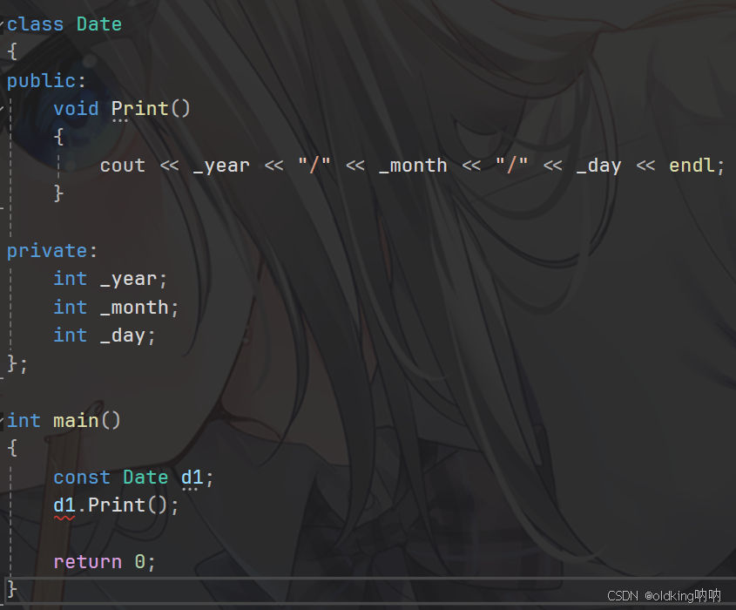The height and width of the screenshot is (610, 736).
Task: Click the "main" function name
Action: click(x=76, y=420)
